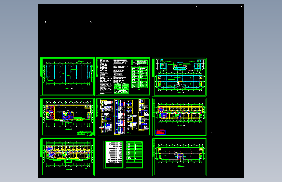Open the sparse floor plan with central blue core
The width and height of the screenshot is (282, 182).
(x=179, y=157)
